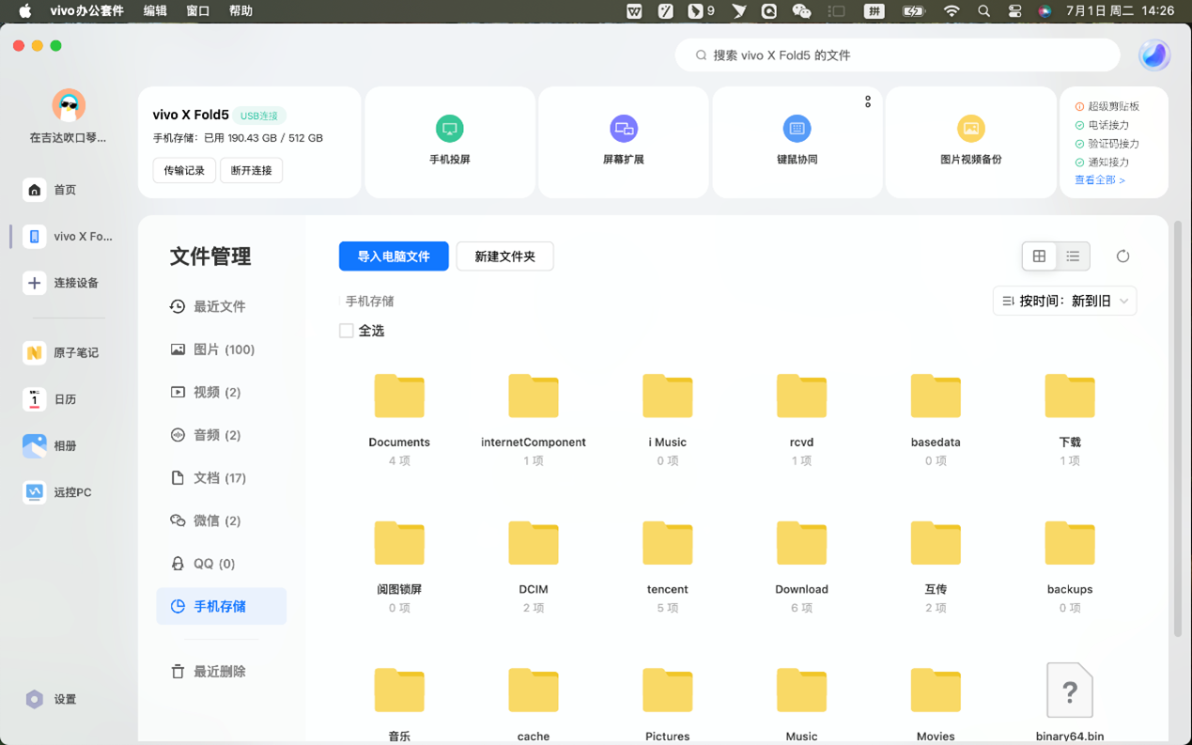Open the Wi-Fi status menu
Screen dimensions: 1192x745
952,11
